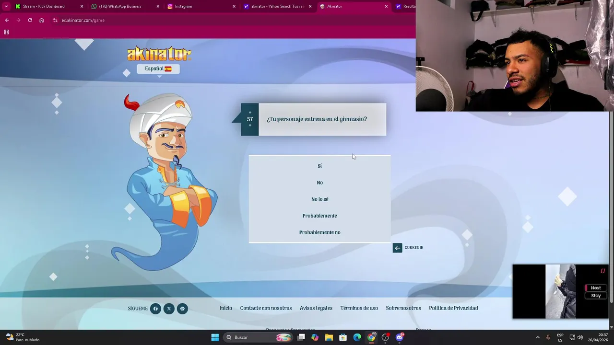Select the 'No lo sé' answer
This screenshot has height=345, width=614.
(319, 199)
